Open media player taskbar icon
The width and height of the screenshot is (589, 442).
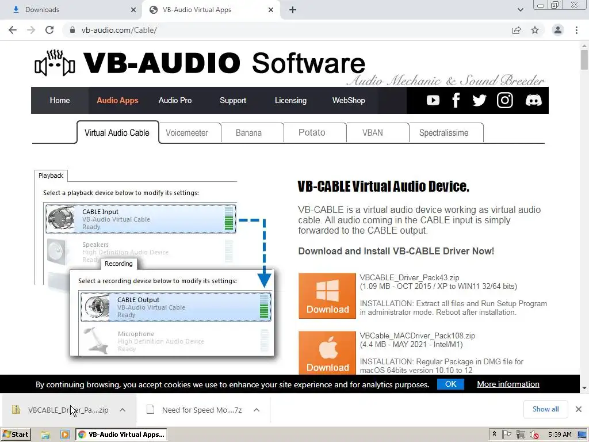click(x=64, y=435)
